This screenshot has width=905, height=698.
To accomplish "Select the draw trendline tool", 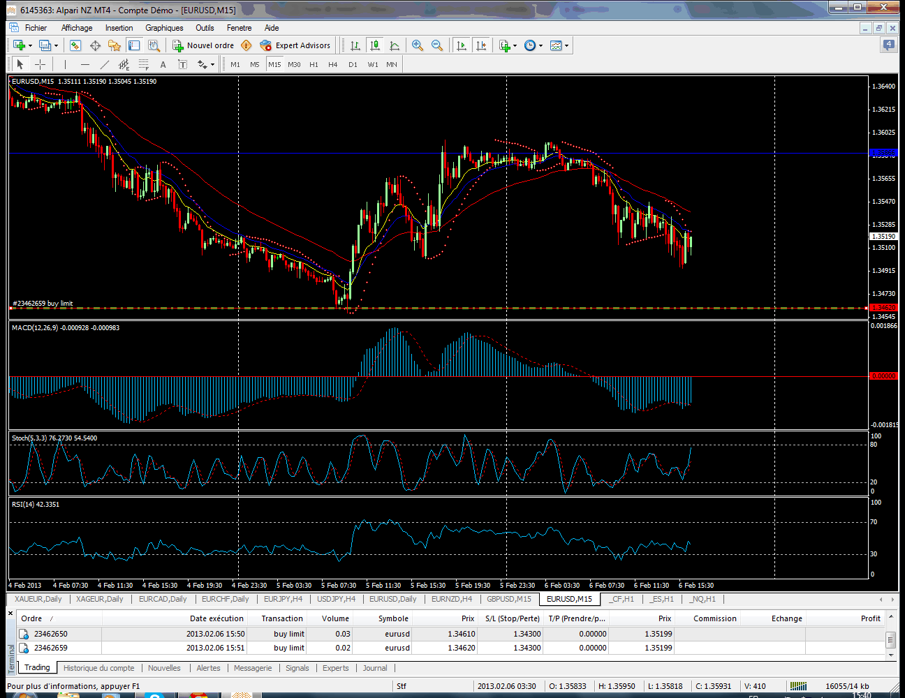I will [104, 64].
